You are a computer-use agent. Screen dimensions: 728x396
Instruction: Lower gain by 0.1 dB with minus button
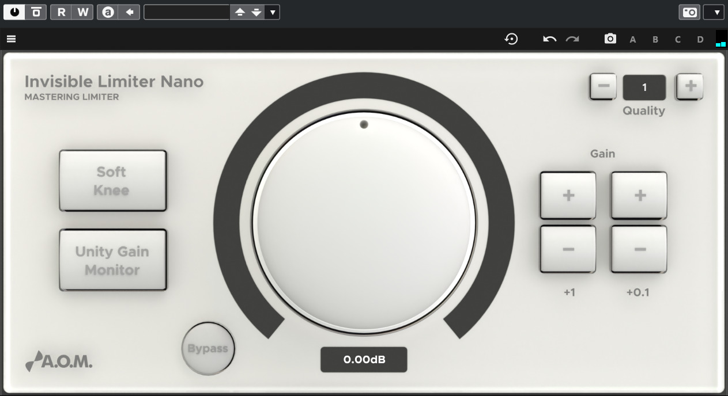(639, 249)
